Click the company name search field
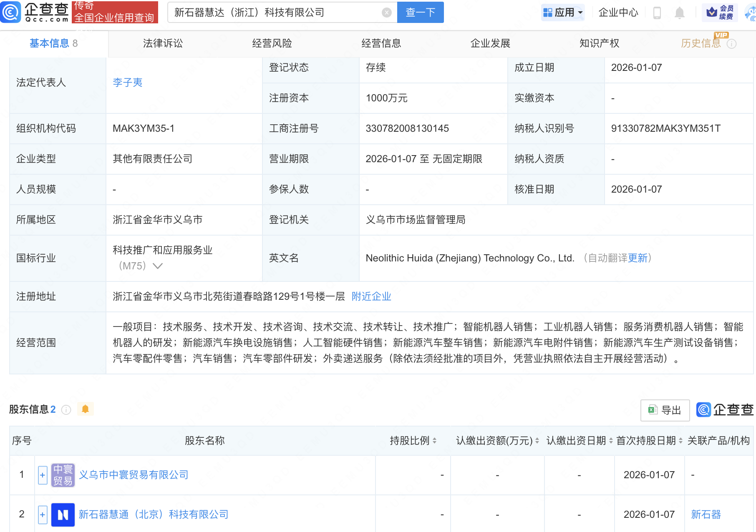756x532 pixels. point(275,13)
